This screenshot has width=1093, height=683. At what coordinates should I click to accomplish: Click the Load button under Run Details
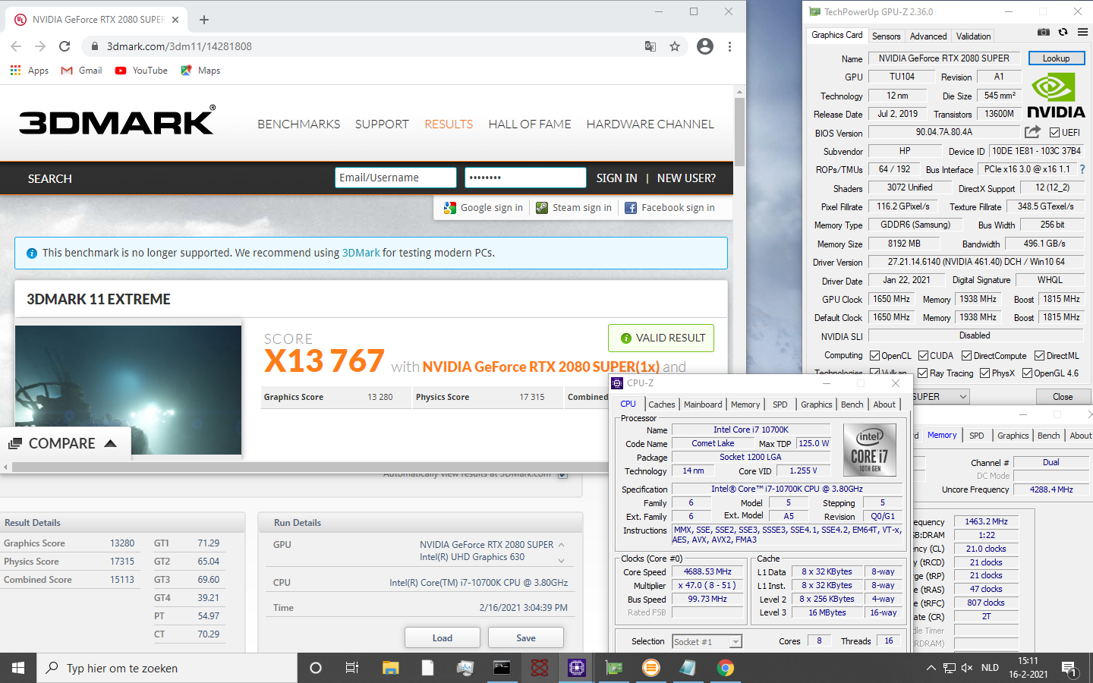click(x=443, y=638)
